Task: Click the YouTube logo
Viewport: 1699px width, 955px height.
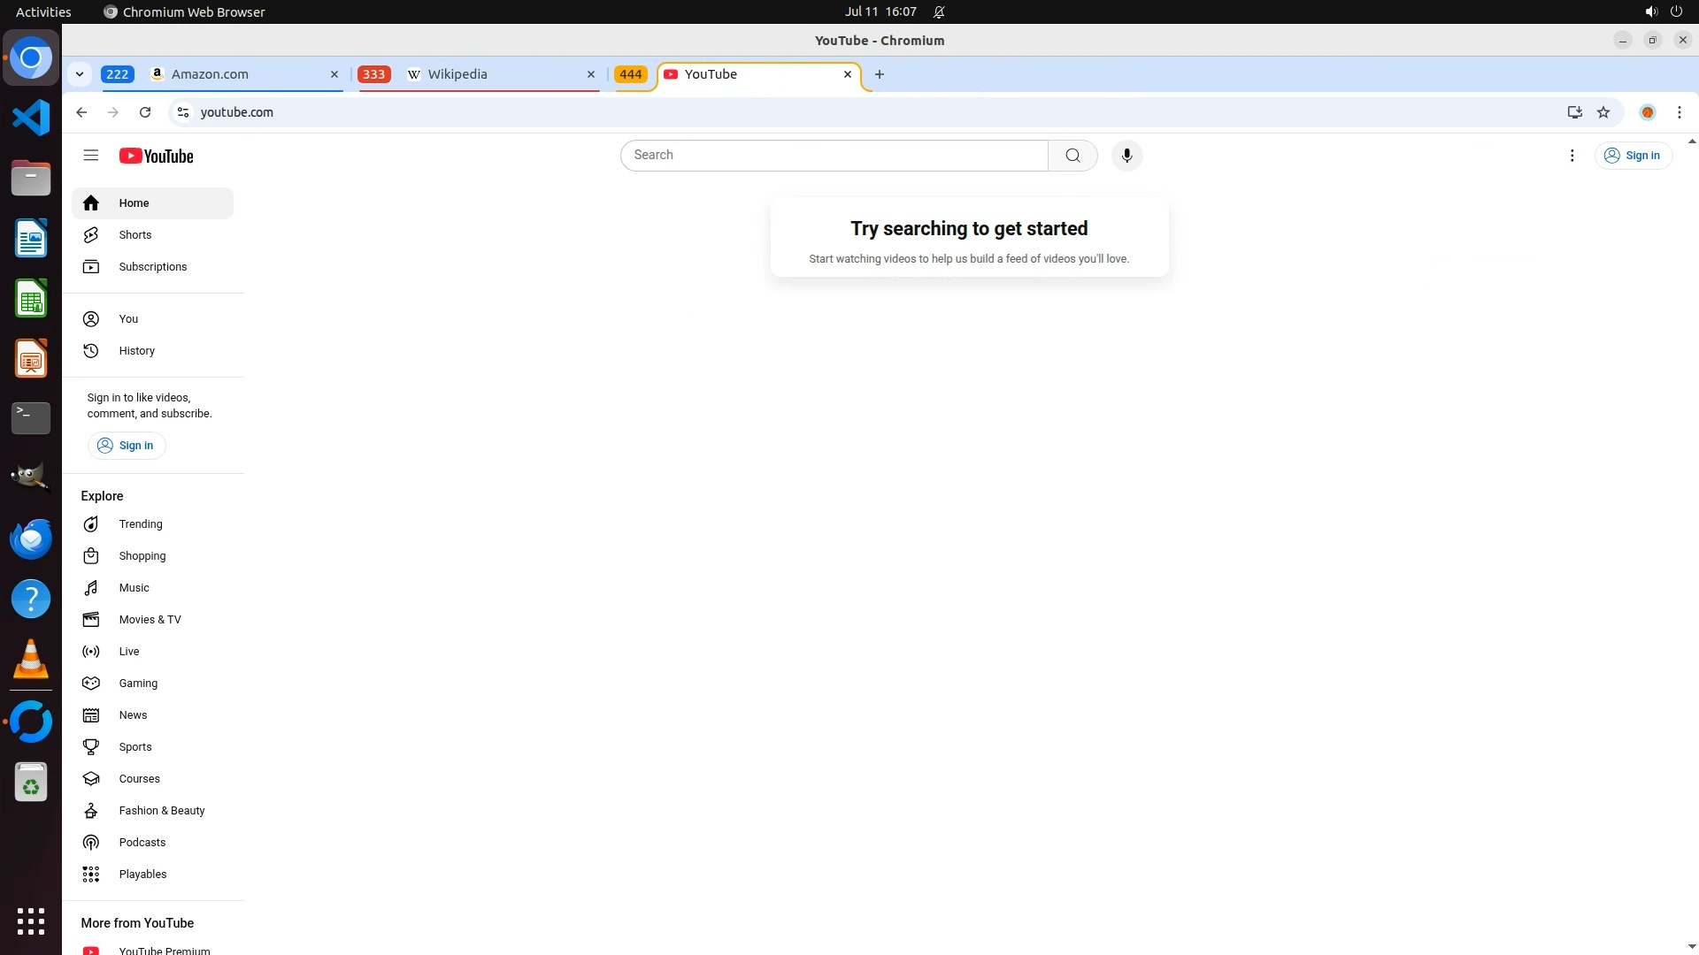Action: pyautogui.click(x=157, y=156)
